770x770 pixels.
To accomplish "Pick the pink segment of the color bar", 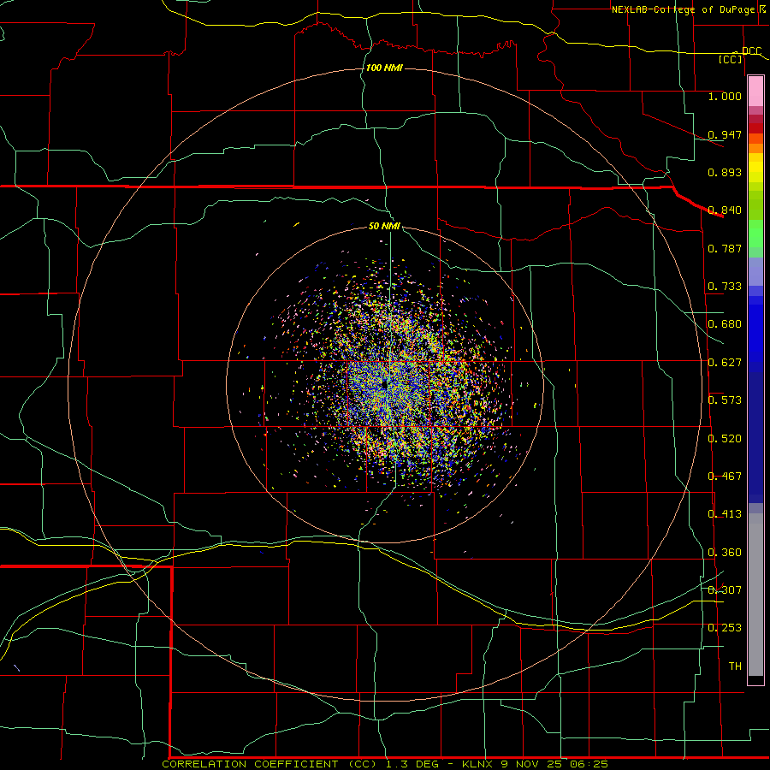I will click(755, 92).
